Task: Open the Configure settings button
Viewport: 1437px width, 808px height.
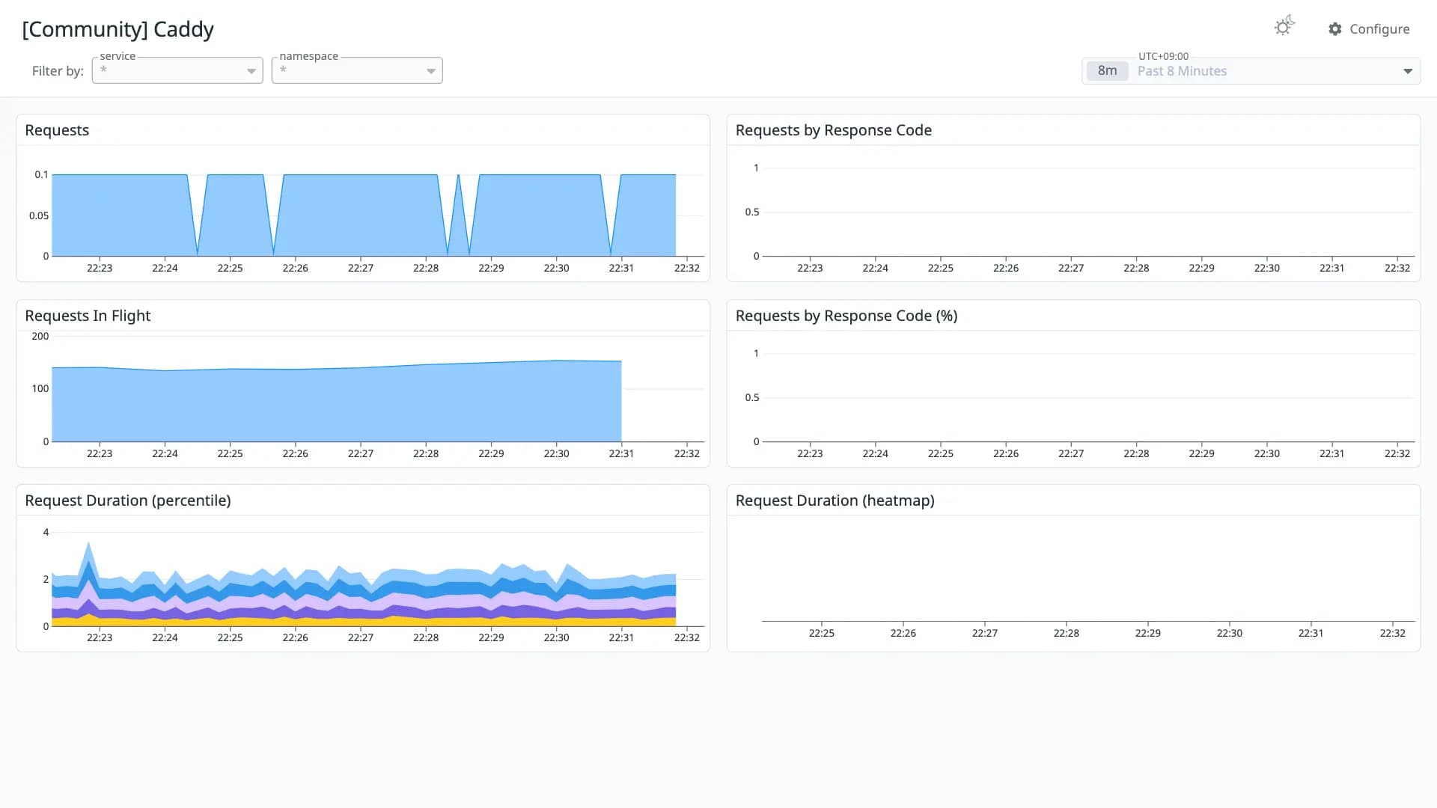Action: click(x=1369, y=28)
